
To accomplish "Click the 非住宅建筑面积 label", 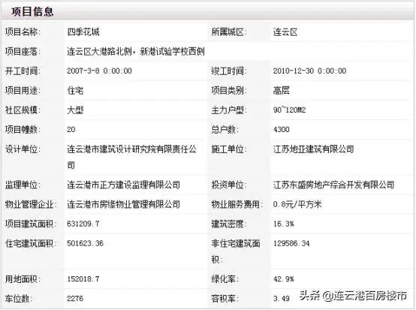I will point(236,251).
